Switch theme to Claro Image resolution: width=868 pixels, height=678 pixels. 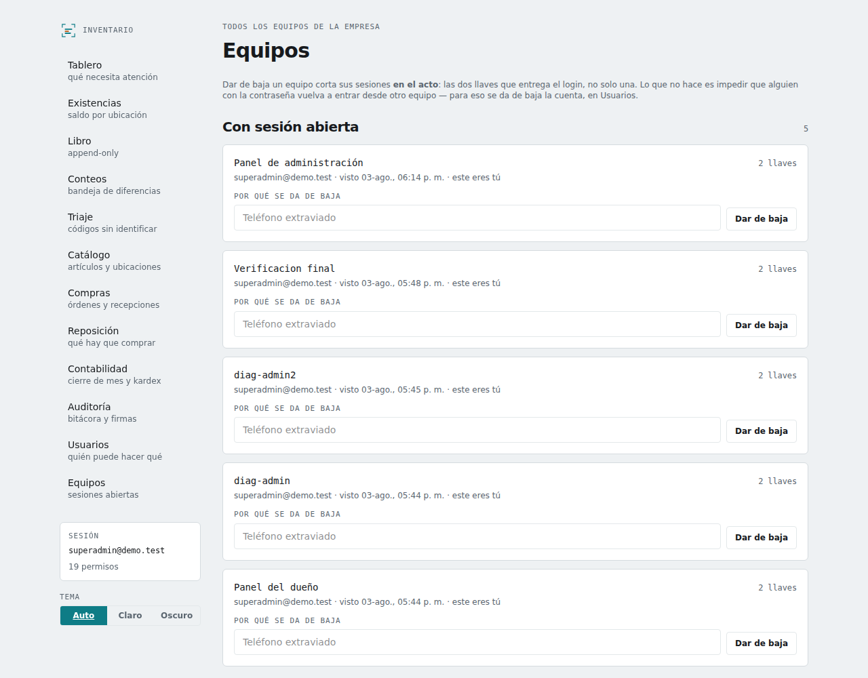point(130,616)
